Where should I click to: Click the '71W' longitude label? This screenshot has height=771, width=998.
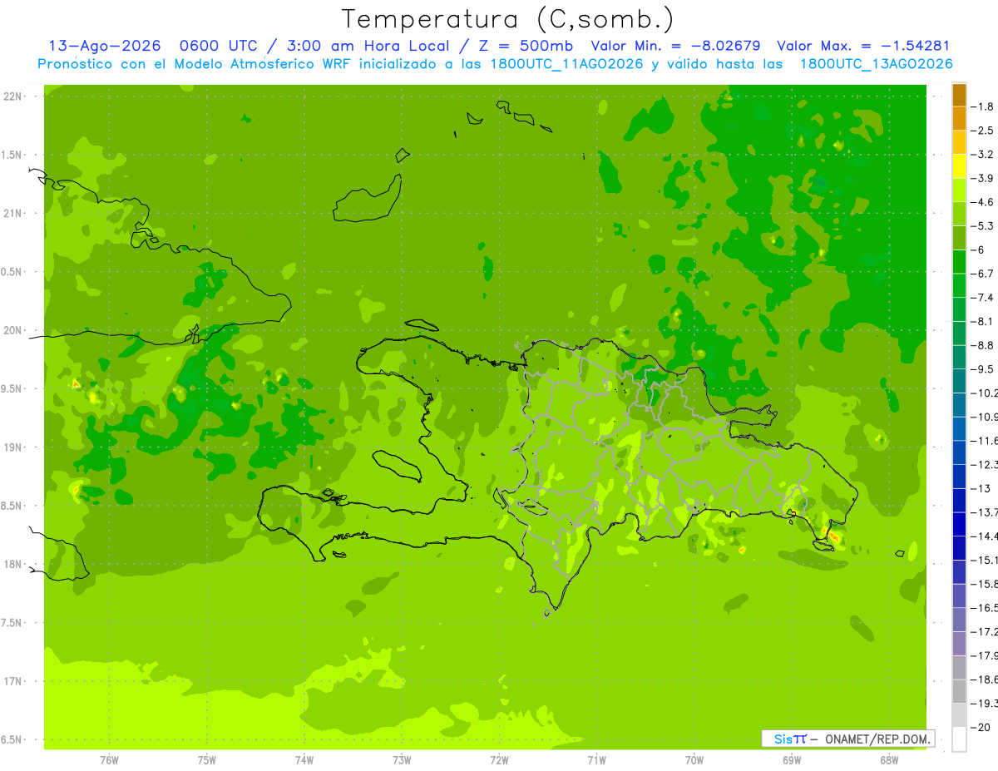tap(596, 759)
